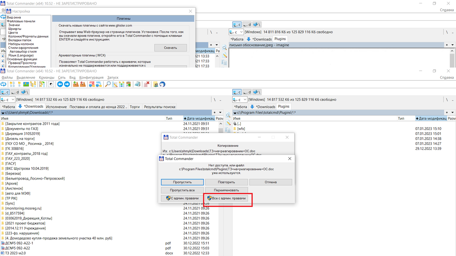Click the toolbar icon with a red X
Screen dimensions: 456x256
(146, 84)
